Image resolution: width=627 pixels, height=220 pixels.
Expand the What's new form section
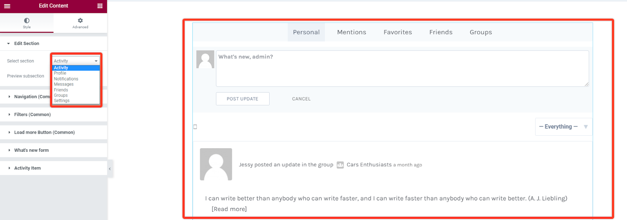(53, 150)
